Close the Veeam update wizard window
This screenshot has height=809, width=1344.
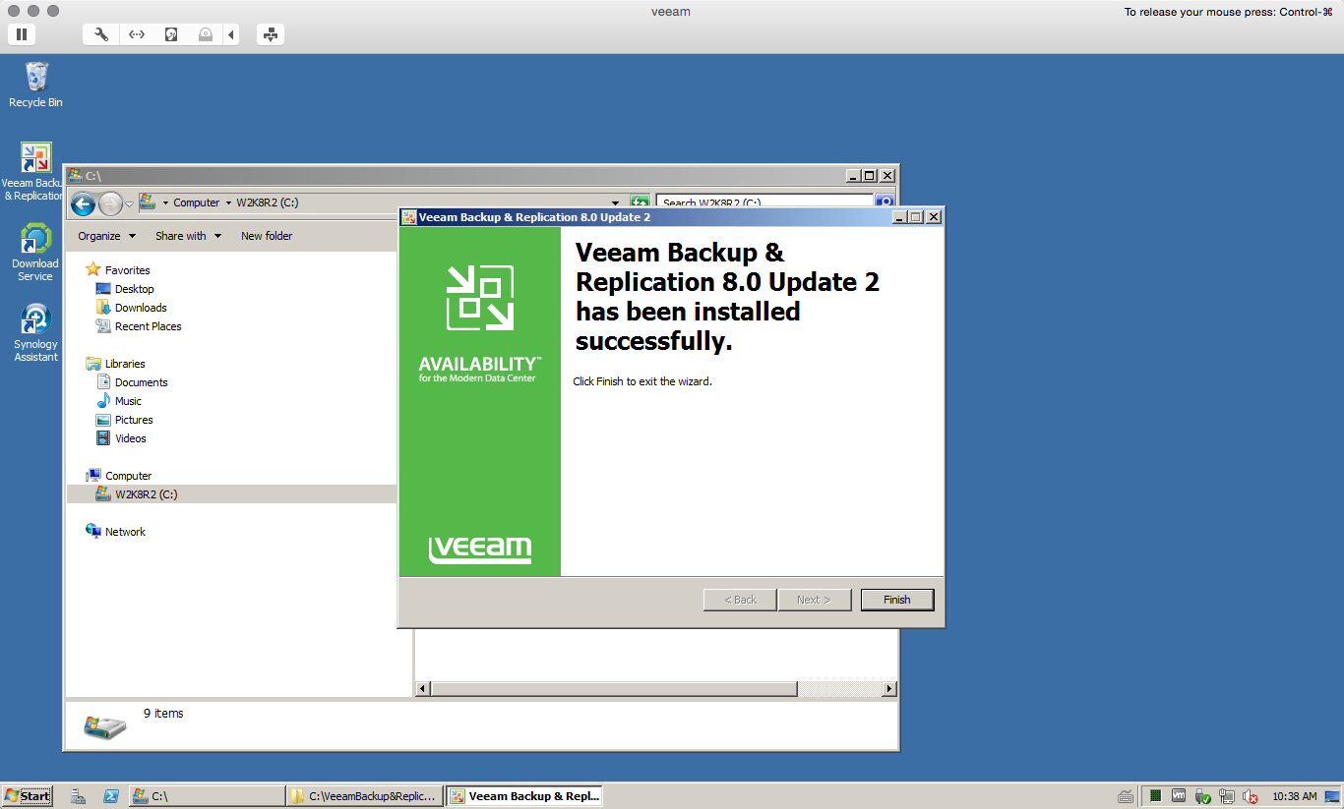click(933, 217)
